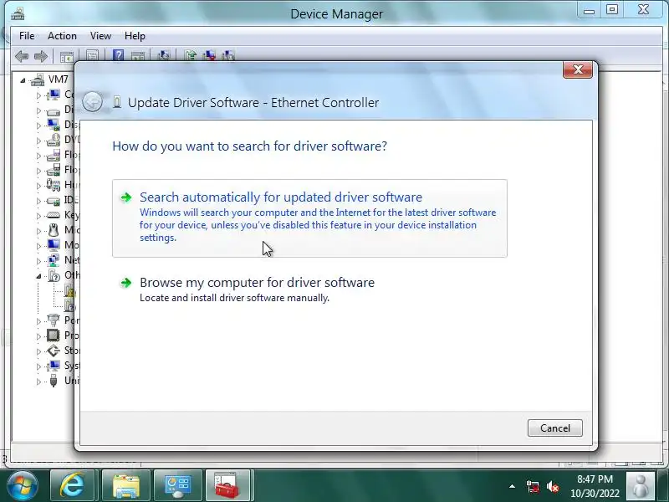Viewport: 669px width, 502px height.
Task: Open the File menu
Action: point(27,36)
